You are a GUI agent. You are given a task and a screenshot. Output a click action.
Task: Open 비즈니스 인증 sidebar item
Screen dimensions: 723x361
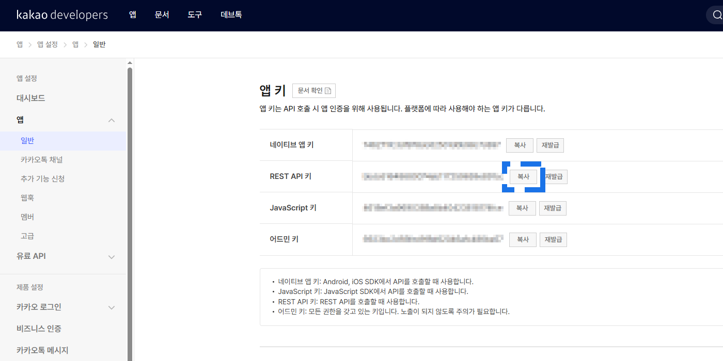tap(39, 329)
